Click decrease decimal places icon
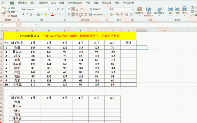197x123 pixels. [131, 15]
